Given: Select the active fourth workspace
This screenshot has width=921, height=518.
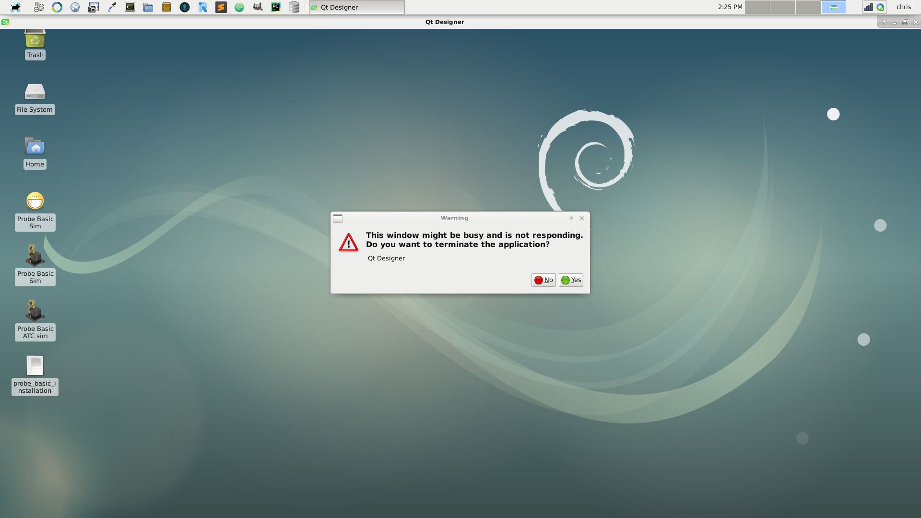Looking at the screenshot, I should [x=834, y=7].
